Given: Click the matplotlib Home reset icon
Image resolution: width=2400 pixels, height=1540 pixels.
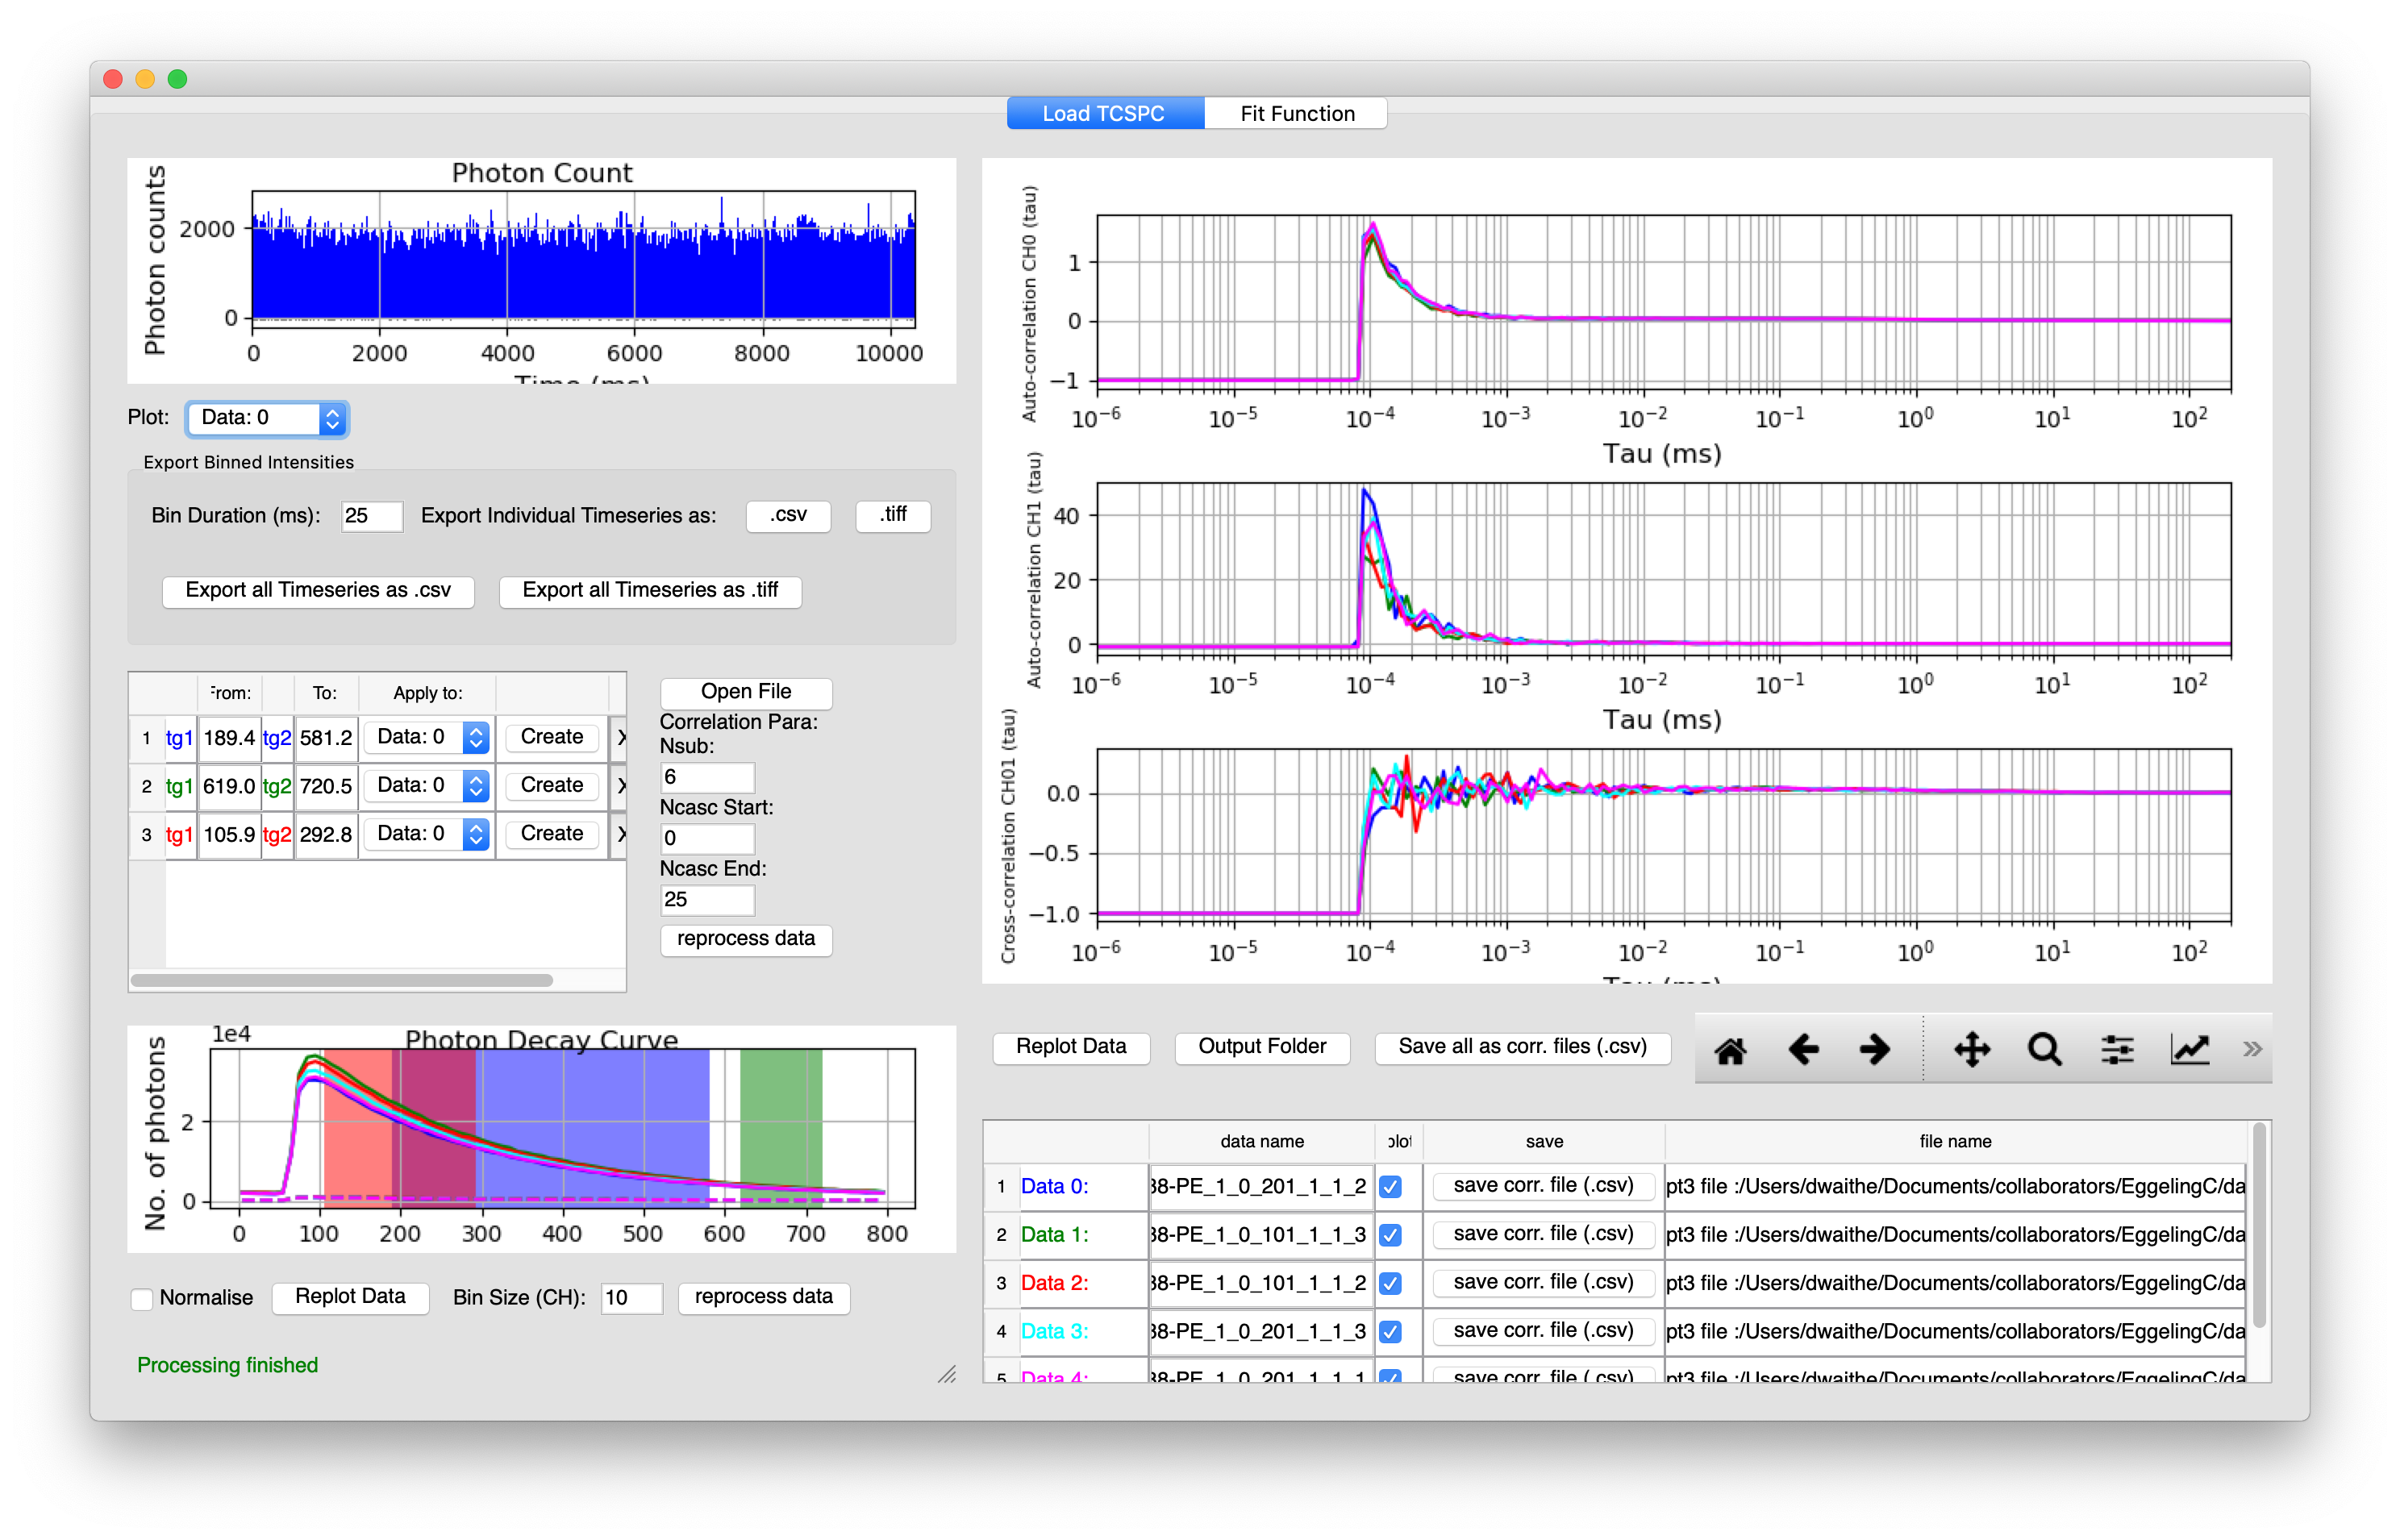Looking at the screenshot, I should pyautogui.click(x=1730, y=1050).
